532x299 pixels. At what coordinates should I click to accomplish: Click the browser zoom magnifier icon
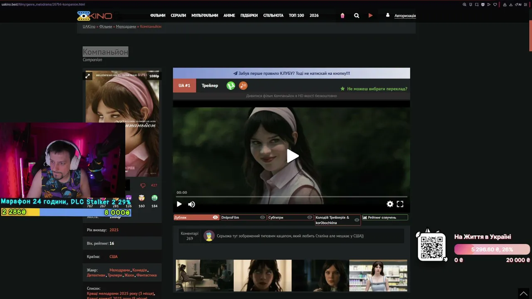tap(465, 5)
